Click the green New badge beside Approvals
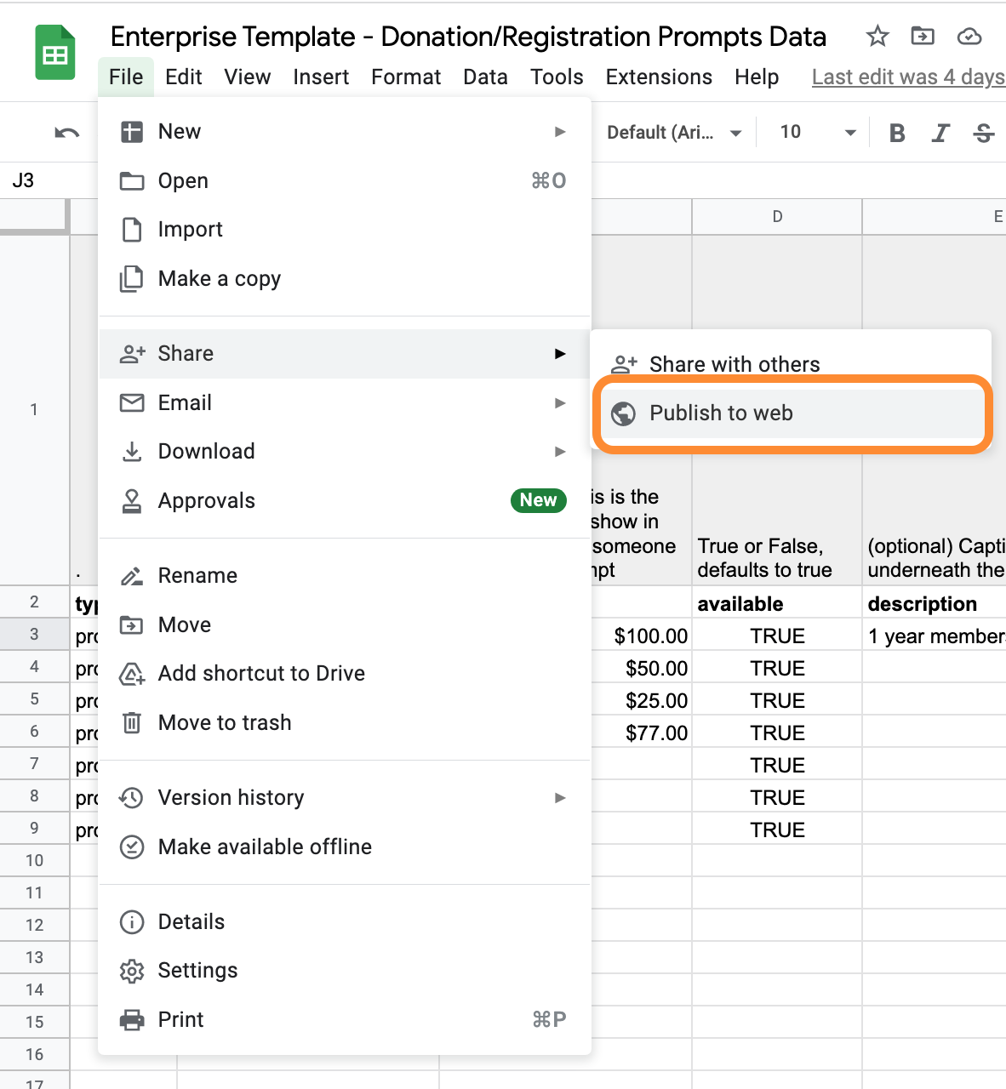The image size is (1006, 1089). tap(538, 500)
